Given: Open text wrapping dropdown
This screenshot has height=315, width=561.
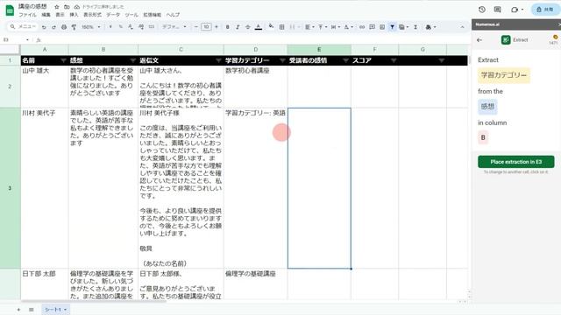Looking at the screenshot, I should pos(335,27).
